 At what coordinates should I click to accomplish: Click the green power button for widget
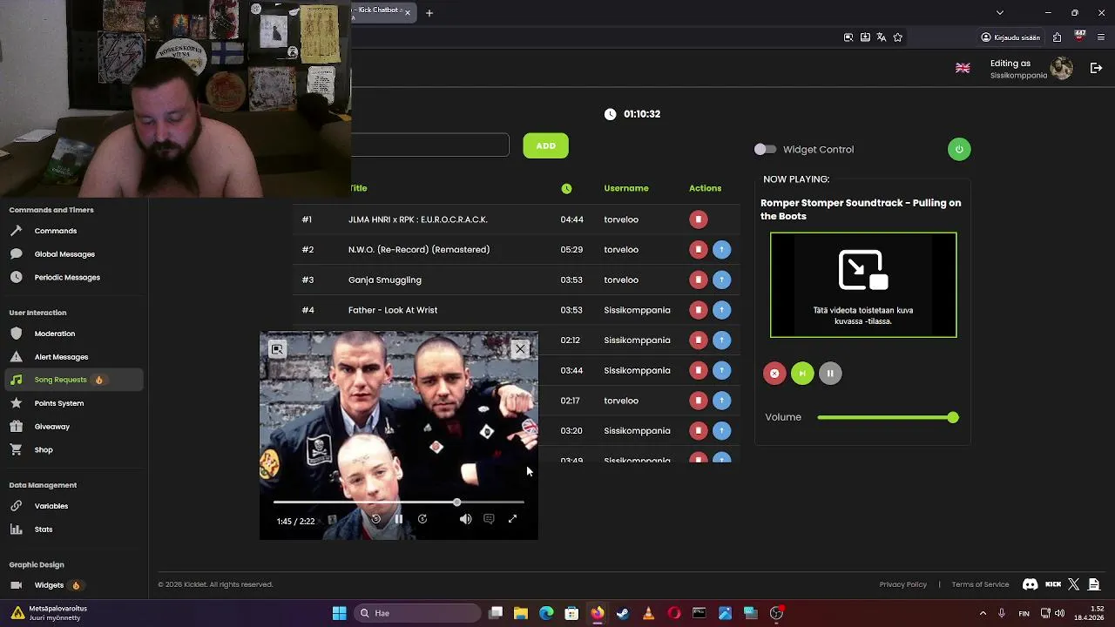[x=959, y=149]
